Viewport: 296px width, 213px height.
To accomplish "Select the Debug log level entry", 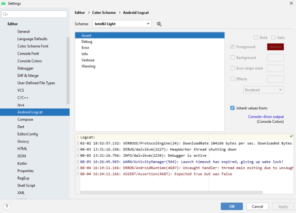I will (x=149, y=42).
